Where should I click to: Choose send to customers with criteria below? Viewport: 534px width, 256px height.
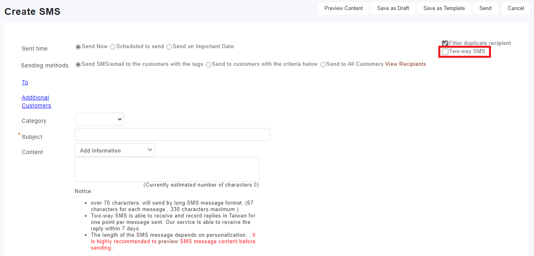point(209,65)
